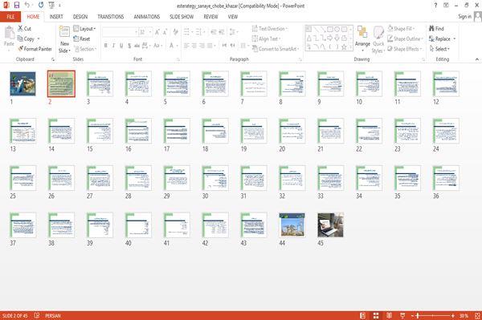This screenshot has height=320, width=482.
Task: Start the slide show from status bar icon
Action: click(x=402, y=315)
